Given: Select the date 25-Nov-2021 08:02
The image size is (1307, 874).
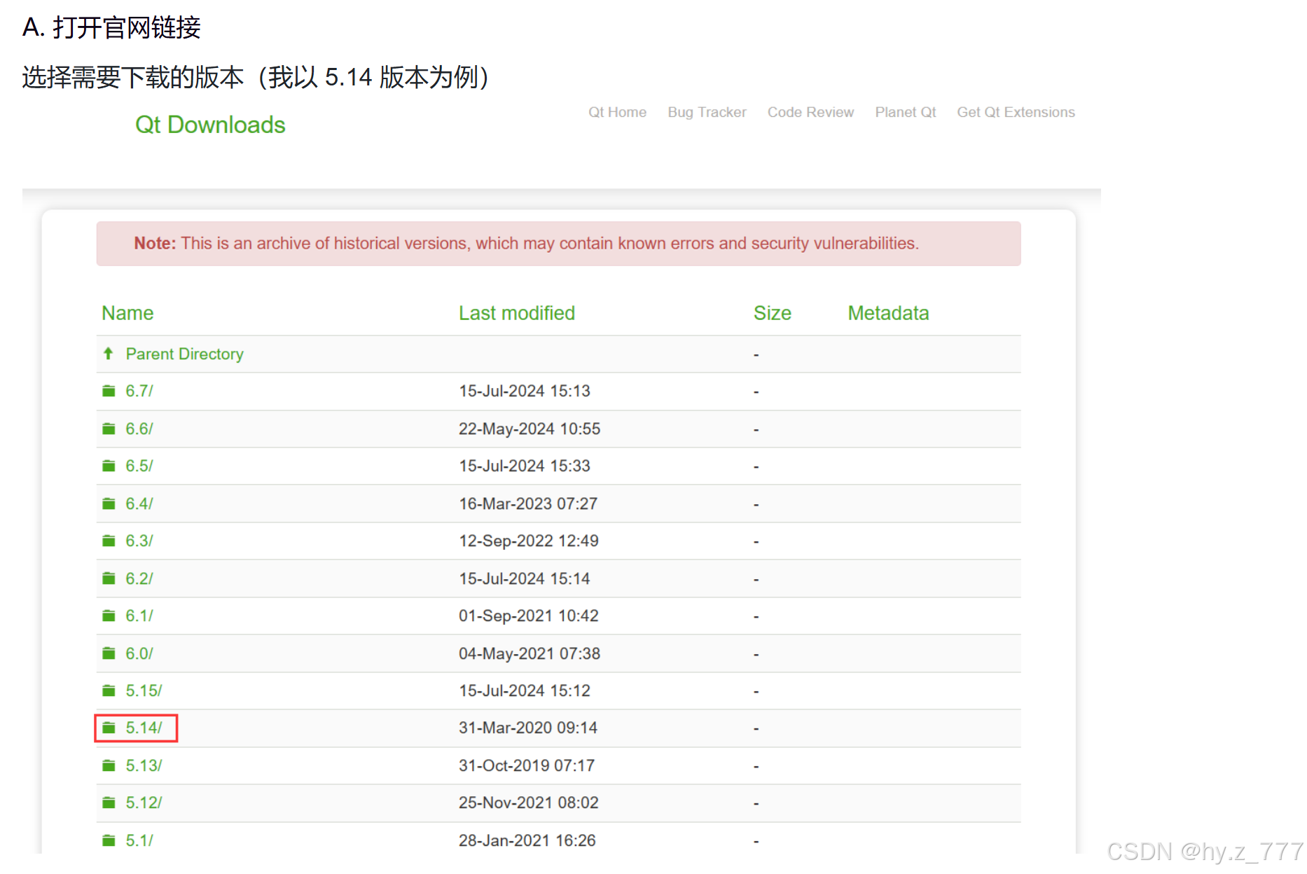Looking at the screenshot, I should pyautogui.click(x=529, y=803).
